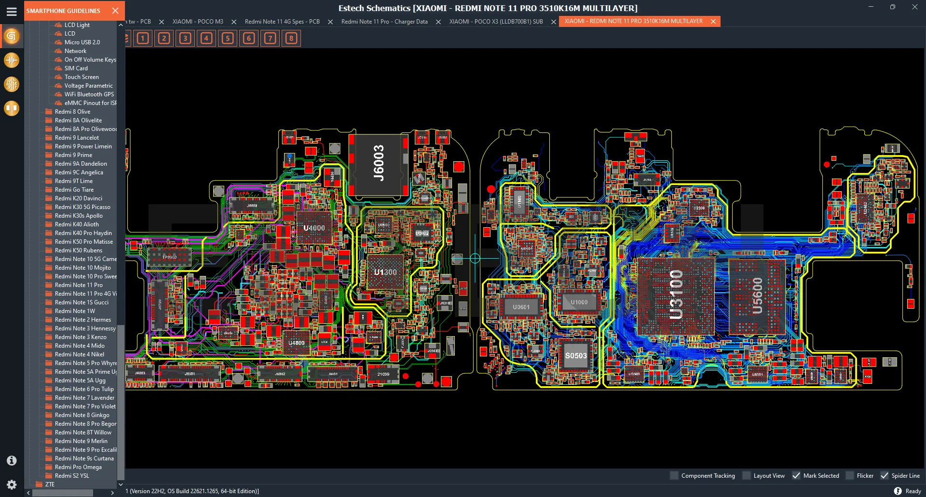The height and width of the screenshot is (497, 926).
Task: Close the Smartphone Guidelines panel
Action: (x=115, y=11)
